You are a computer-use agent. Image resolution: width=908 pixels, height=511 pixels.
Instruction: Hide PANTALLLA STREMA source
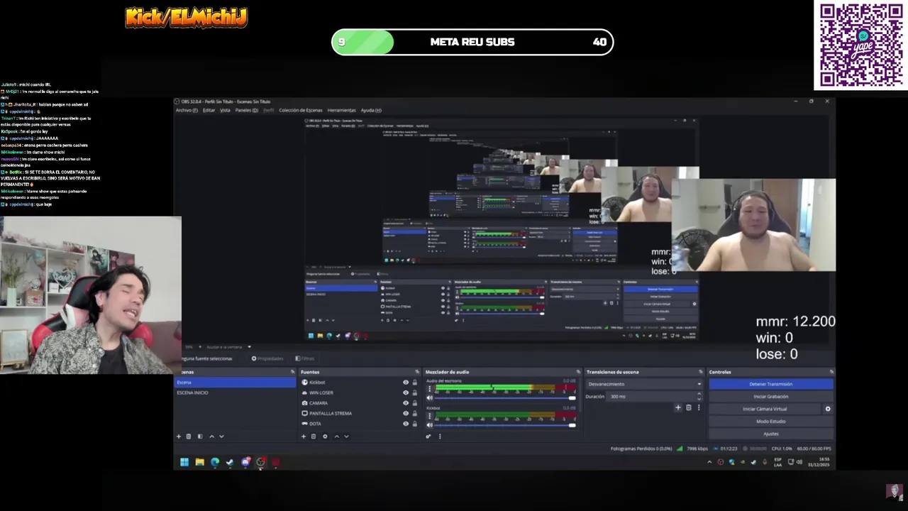click(x=406, y=413)
